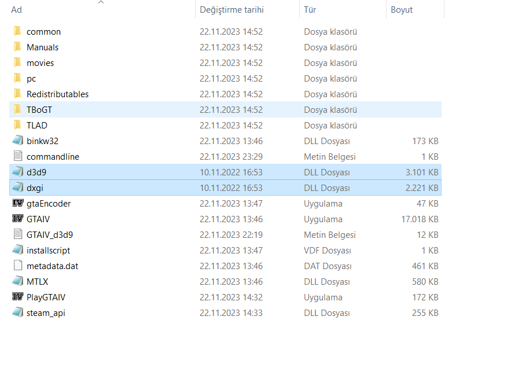Screen dimensions: 522x386
Task: Select the file name common
Action: tap(43, 32)
